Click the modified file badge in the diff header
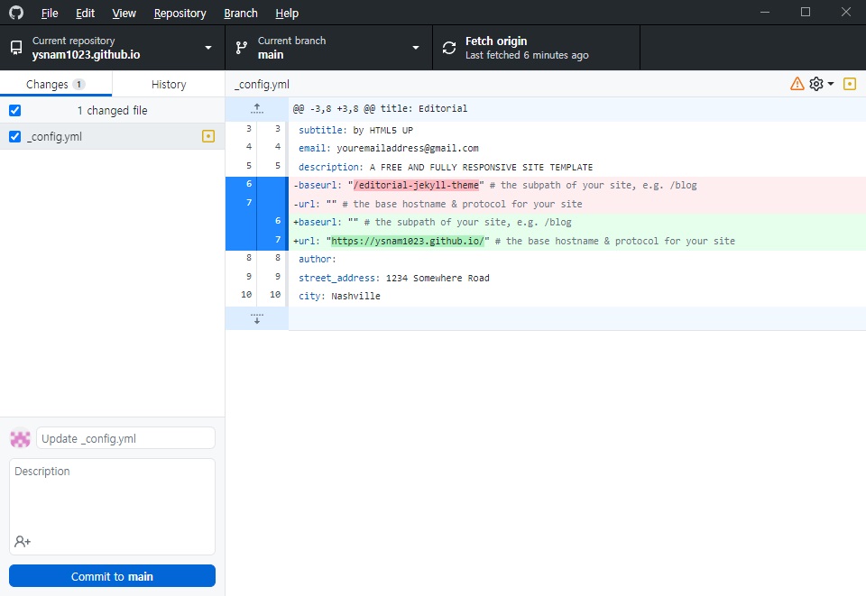 pos(849,84)
